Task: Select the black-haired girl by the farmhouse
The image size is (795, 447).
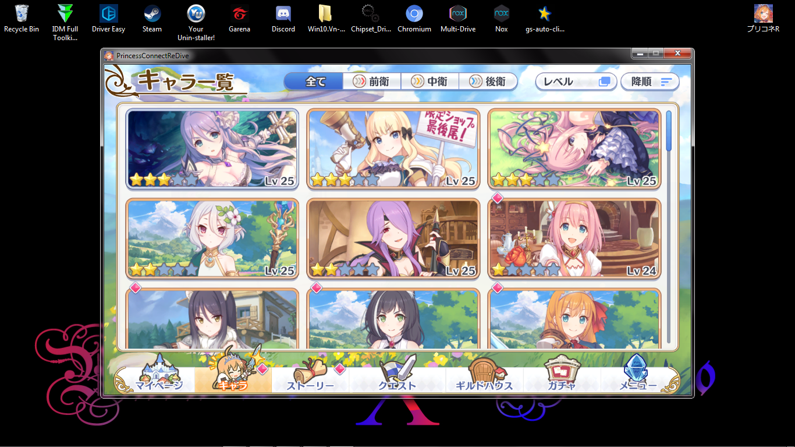Action: coord(212,318)
